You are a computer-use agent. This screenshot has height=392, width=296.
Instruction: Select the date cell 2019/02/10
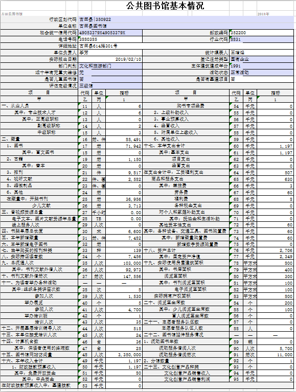coord(110,59)
